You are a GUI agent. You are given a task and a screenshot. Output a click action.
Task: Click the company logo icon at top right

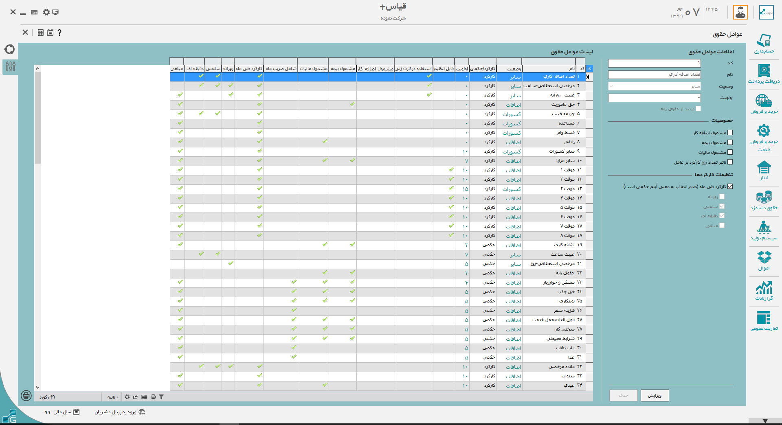click(x=766, y=12)
